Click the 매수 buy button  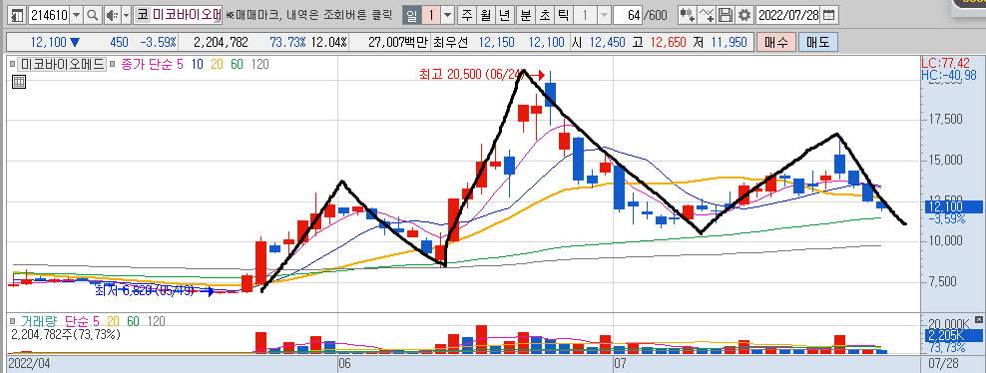[776, 43]
